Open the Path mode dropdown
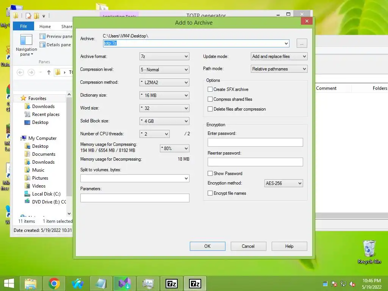Screen dimensions: 388x291 point(279,69)
